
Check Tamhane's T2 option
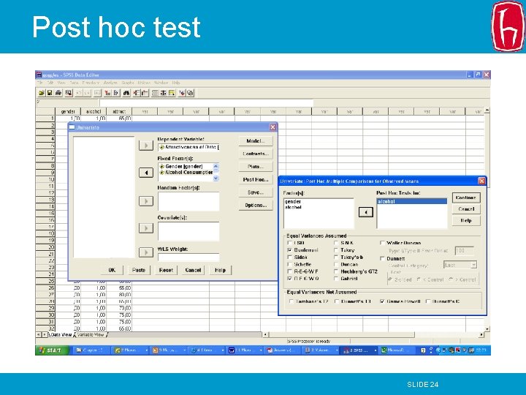[x=291, y=301]
